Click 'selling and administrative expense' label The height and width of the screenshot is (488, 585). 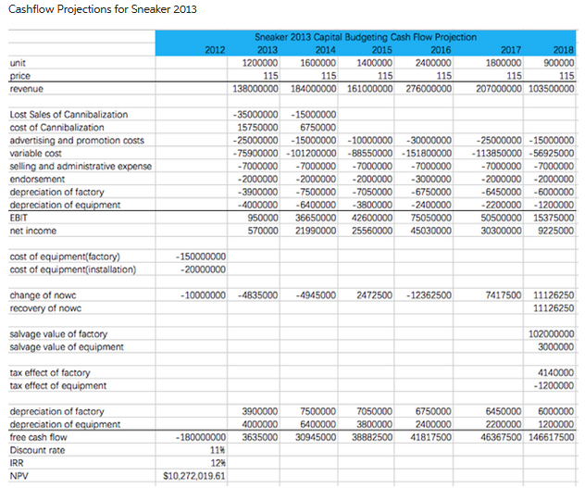click(x=81, y=166)
